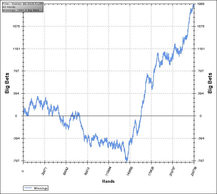217x194 pixels.
Task: Click the 'All Hands' filter line
Action: [x=9, y=7]
